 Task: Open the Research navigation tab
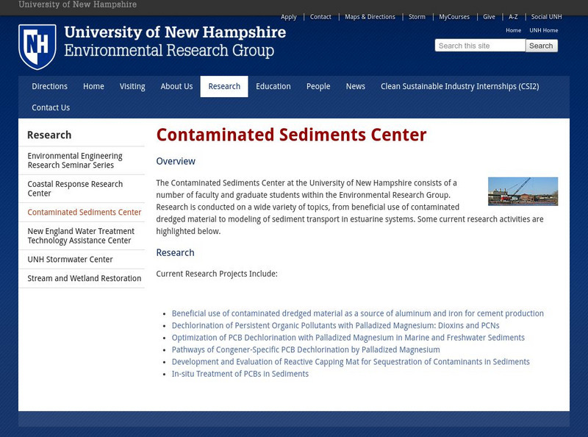click(224, 86)
